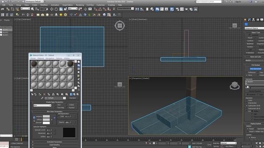Activate the Select and Rotate tool

pos(56,9)
